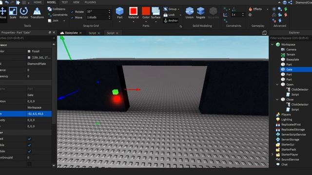Toggle Collisions option
312x175 pixels.
click(57, 9)
